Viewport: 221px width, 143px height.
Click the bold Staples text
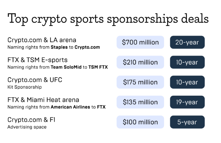click(59, 47)
